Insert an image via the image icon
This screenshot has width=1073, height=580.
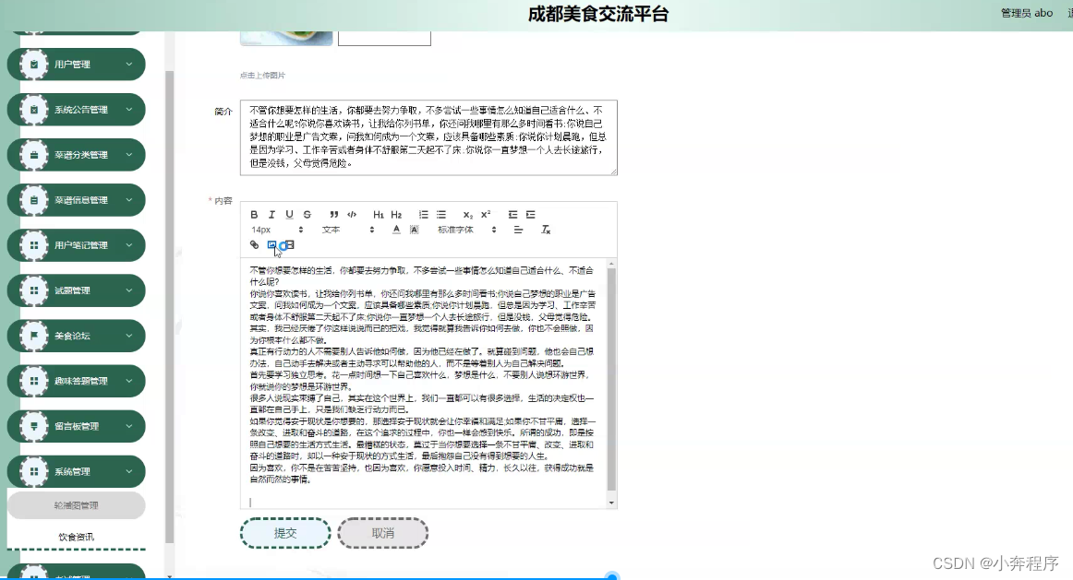(x=271, y=244)
